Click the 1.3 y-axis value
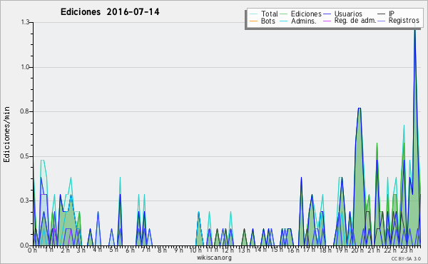428x264 pixels. [x=26, y=22]
